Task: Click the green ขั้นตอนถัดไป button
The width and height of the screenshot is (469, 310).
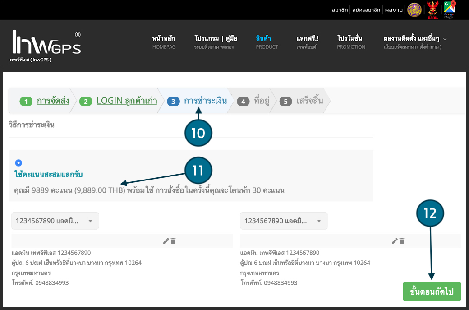Action: 432,291
